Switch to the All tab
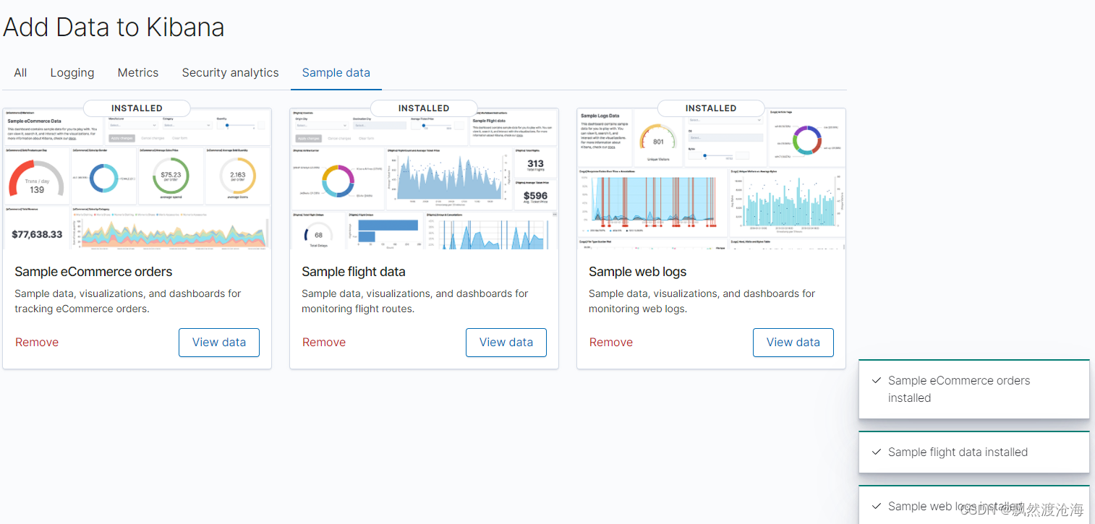The width and height of the screenshot is (1095, 524). (20, 73)
